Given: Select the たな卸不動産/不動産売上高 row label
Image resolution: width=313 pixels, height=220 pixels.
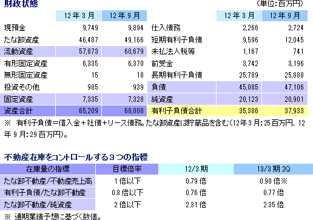Looking at the screenshot, I should (x=47, y=181).
